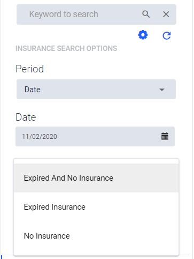This screenshot has width=194, height=259.
Task: Clear the keyword search with X icon
Action: click(166, 14)
